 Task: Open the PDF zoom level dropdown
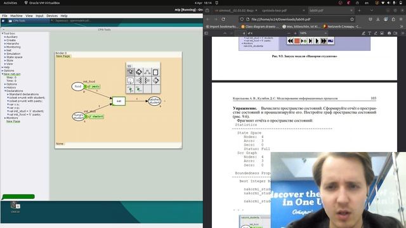click(313, 33)
